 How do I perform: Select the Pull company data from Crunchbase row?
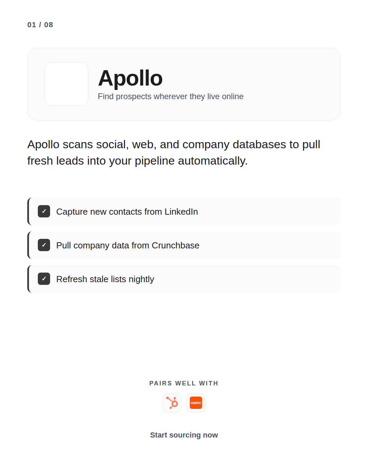coord(184,245)
